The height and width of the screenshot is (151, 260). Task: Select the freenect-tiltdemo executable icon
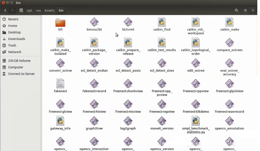[x=195, y=104]
